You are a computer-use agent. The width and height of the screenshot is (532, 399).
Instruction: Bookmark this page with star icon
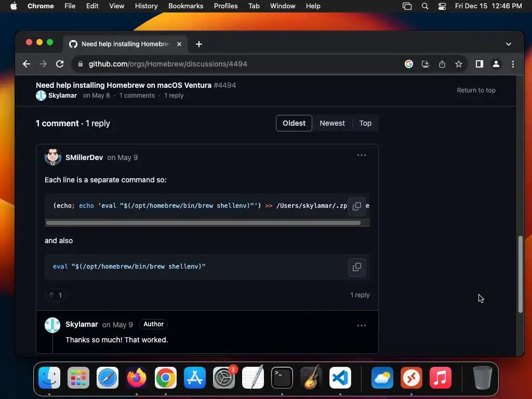(459, 64)
